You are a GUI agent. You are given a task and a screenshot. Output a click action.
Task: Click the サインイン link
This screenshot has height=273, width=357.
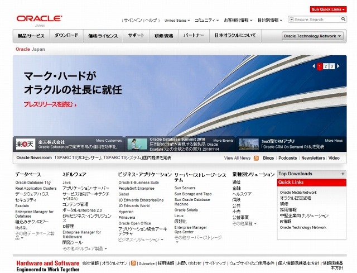(x=133, y=20)
